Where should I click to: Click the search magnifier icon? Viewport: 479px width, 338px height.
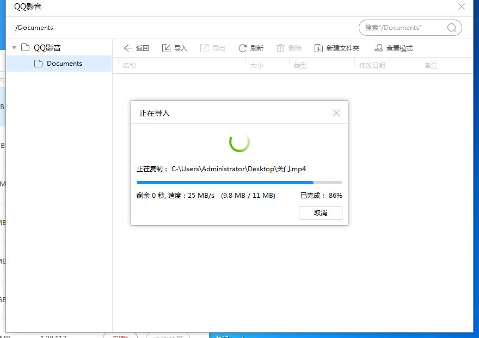452,27
